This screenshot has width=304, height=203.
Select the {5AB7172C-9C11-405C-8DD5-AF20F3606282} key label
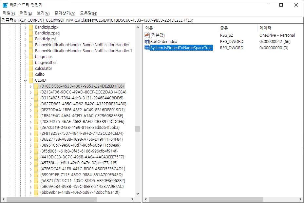point(83,180)
